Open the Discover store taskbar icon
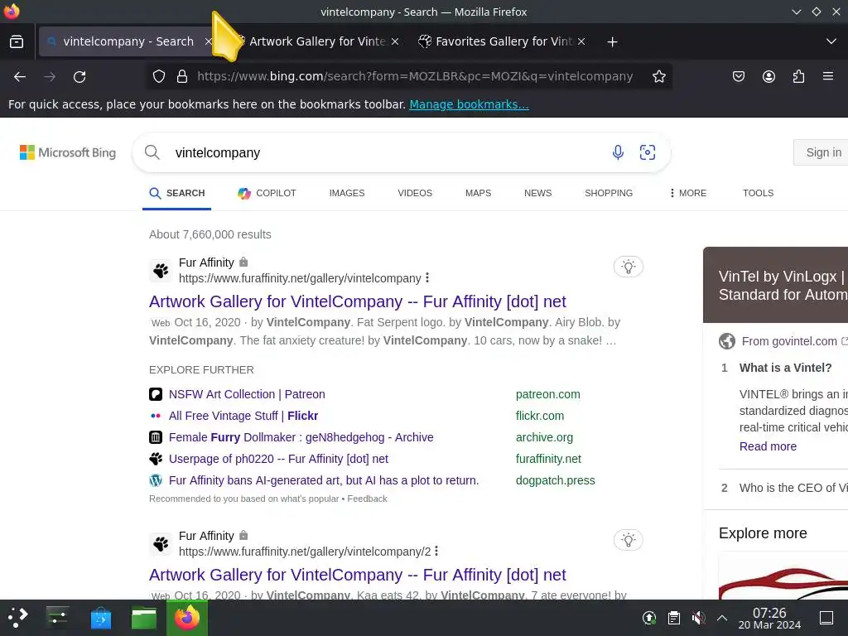Viewport: 848px width, 636px height. 100,618
